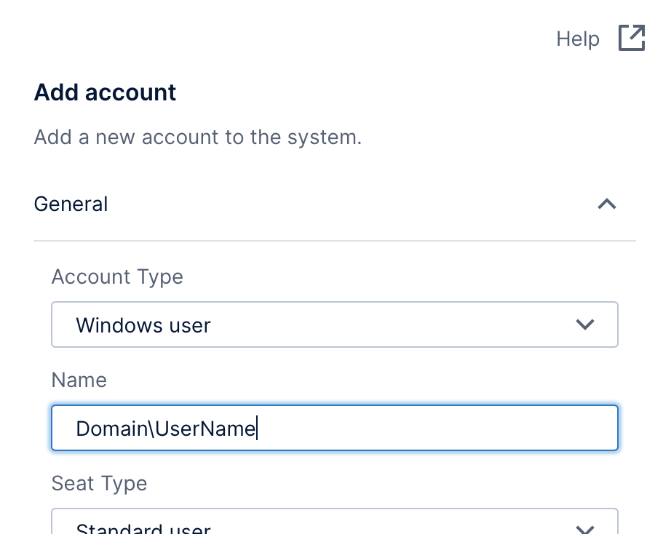Open the Account Type dropdown

pyautogui.click(x=335, y=324)
